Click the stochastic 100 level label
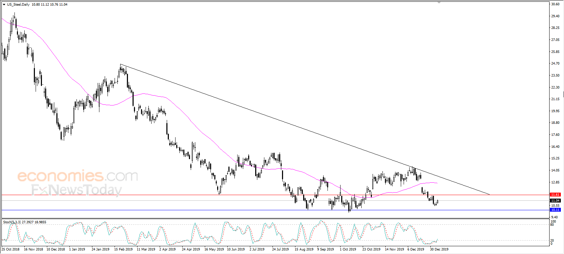Viewport: 564px width, 254px height. tap(553, 222)
